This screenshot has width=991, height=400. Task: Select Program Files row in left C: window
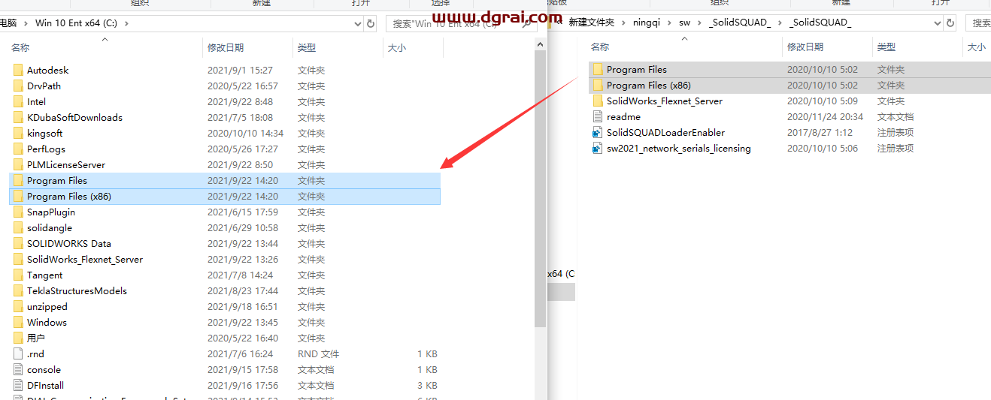[x=225, y=181]
